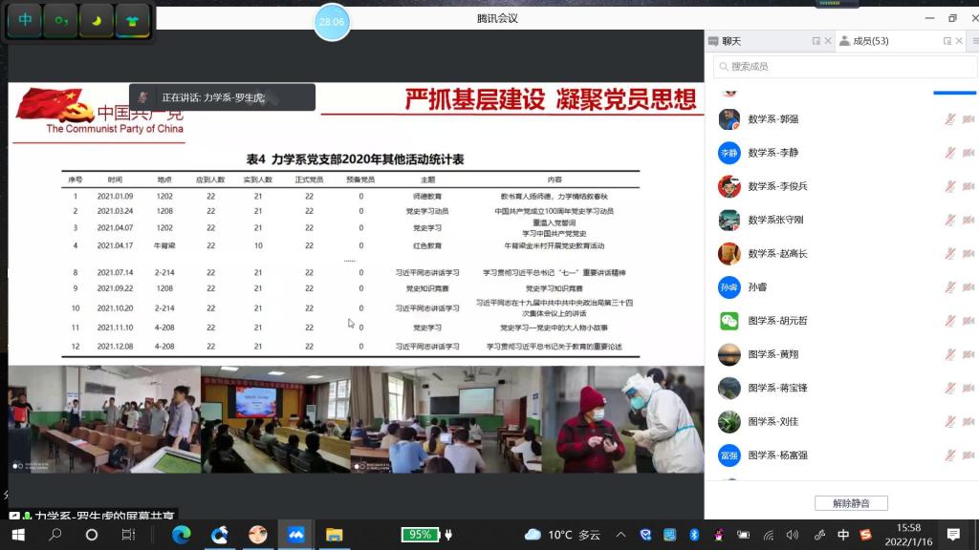Toggle microphone for 图学系-胡元哲
This screenshot has height=550, width=979.
click(950, 321)
